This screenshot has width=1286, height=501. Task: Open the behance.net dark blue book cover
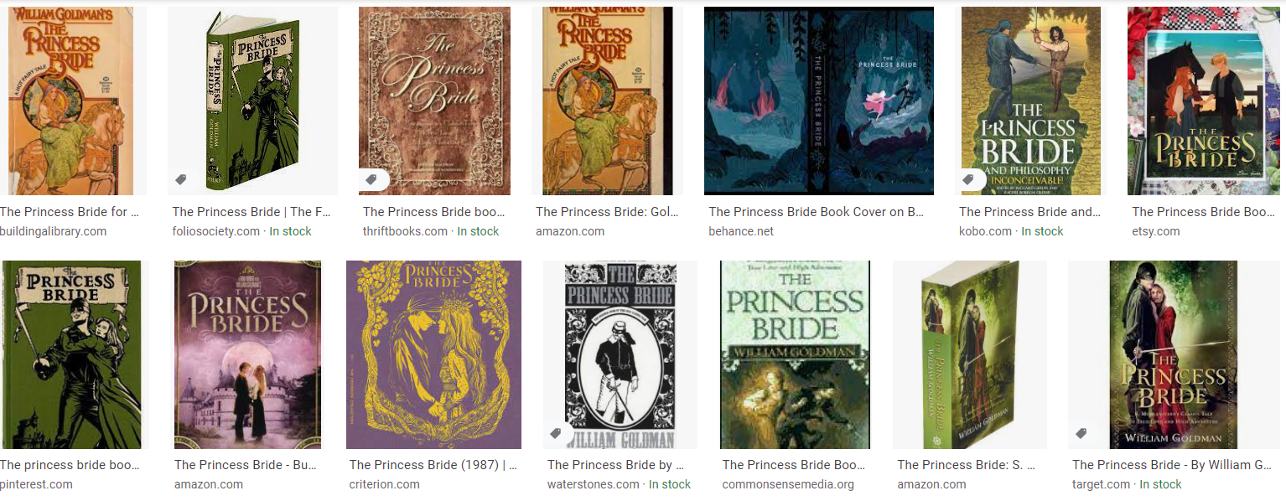click(819, 101)
